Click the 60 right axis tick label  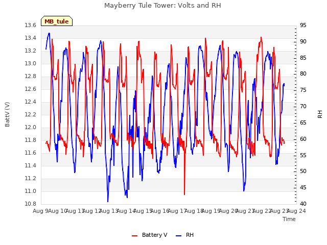(303, 139)
